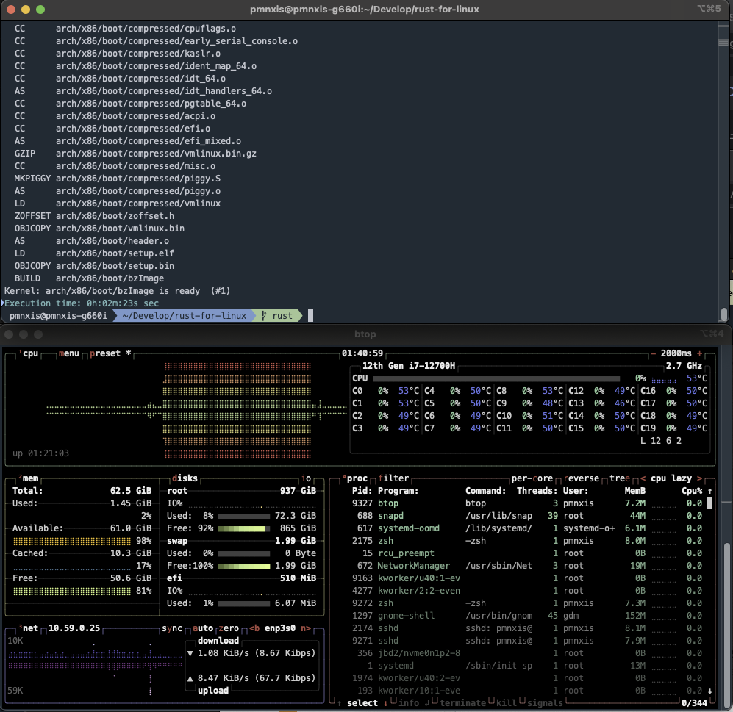Image resolution: width=733 pixels, height=712 pixels.
Task: Click the down arrow after 'select'
Action: point(386,703)
